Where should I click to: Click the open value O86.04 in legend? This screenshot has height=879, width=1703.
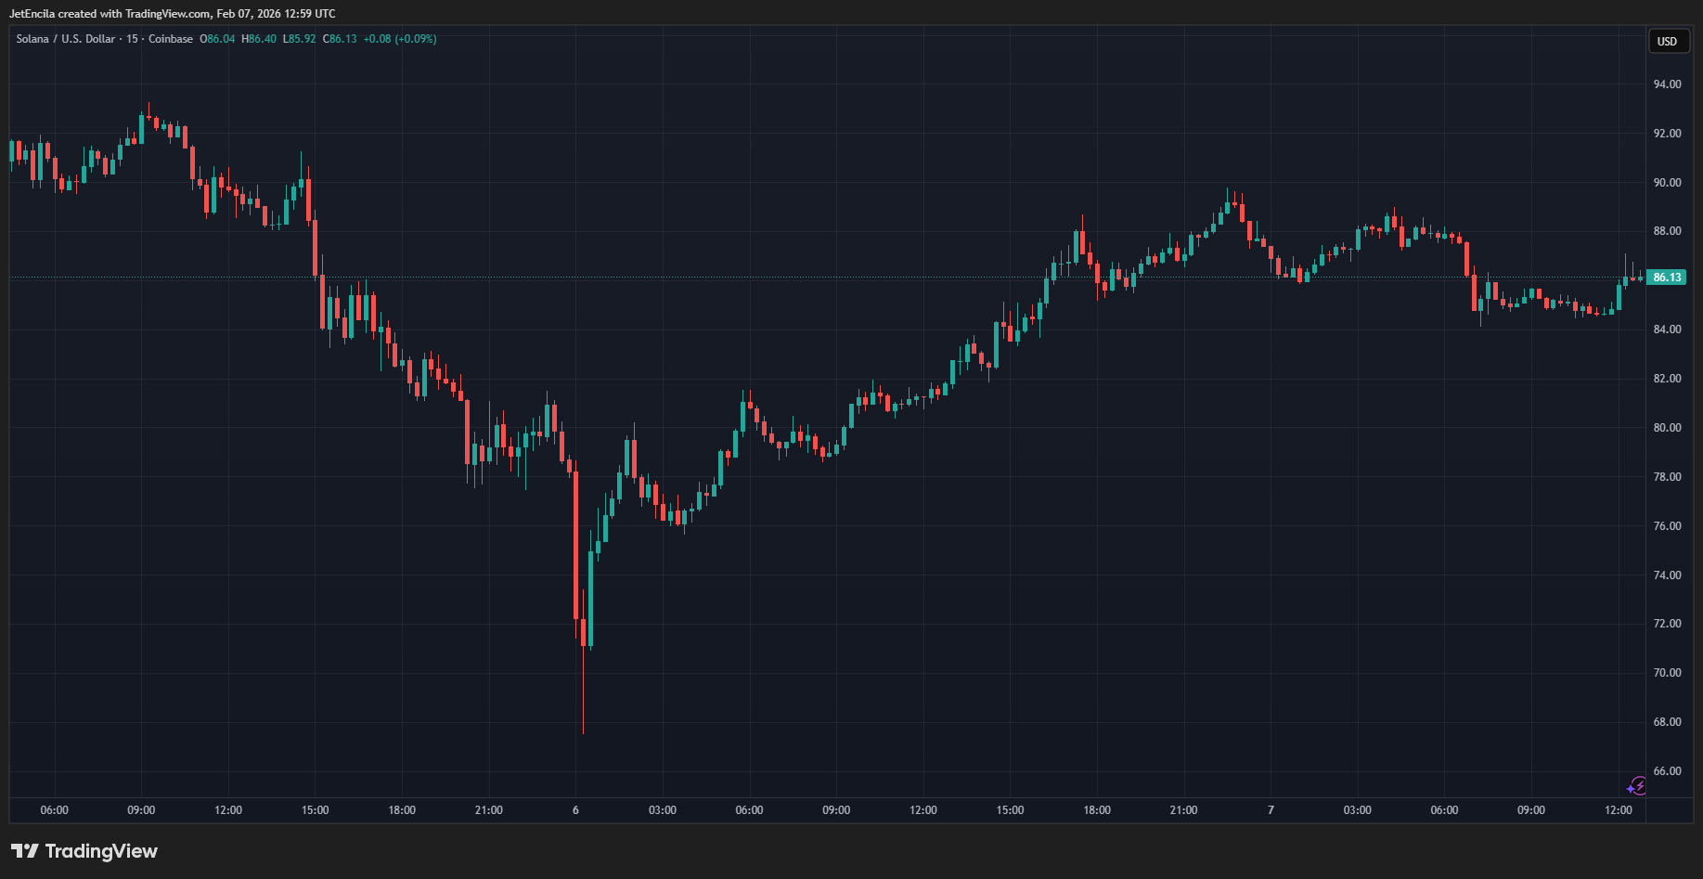pos(217,39)
